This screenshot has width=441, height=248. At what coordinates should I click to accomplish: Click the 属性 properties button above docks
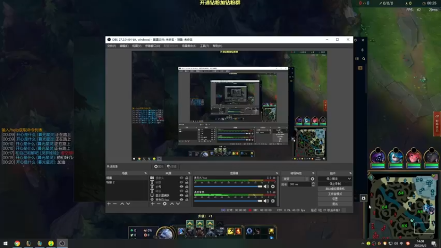pos(159,166)
